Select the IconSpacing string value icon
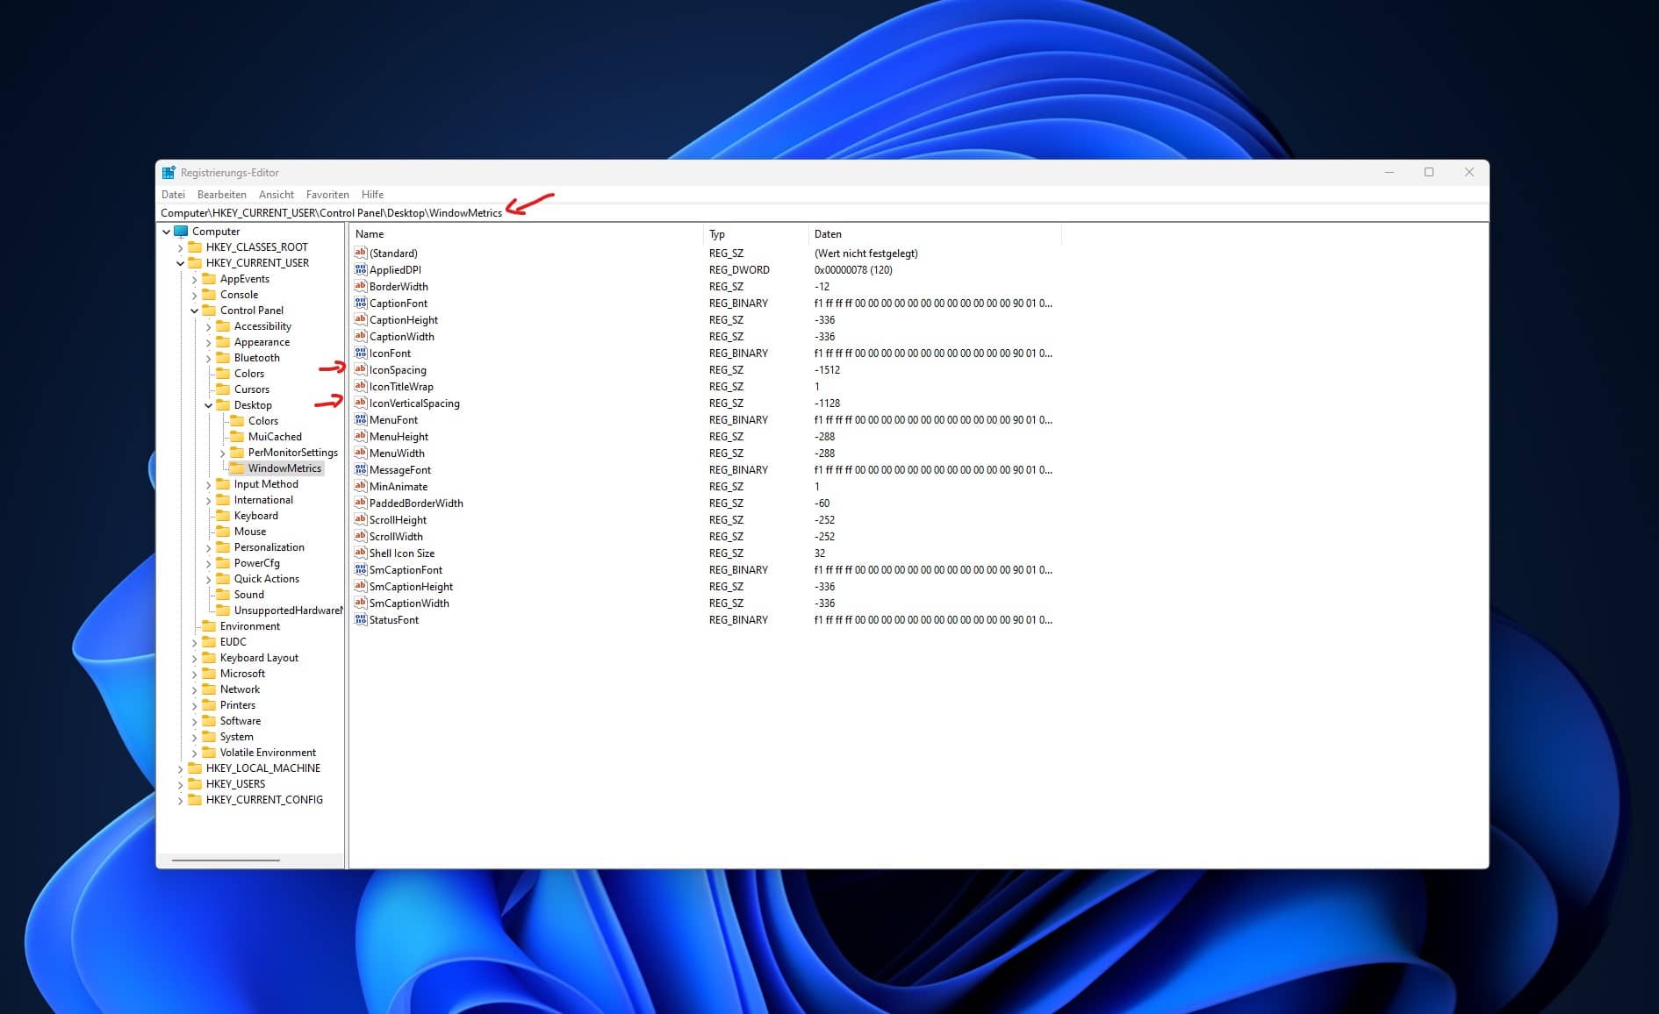1659x1014 pixels. pyautogui.click(x=360, y=369)
